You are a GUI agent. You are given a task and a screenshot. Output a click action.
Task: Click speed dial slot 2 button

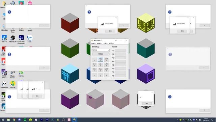(120, 54)
